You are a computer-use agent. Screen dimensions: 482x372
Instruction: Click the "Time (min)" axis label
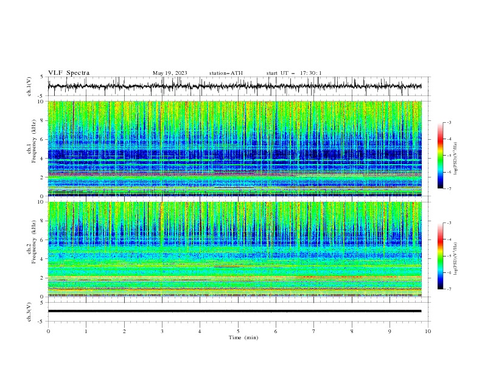(x=243, y=337)
